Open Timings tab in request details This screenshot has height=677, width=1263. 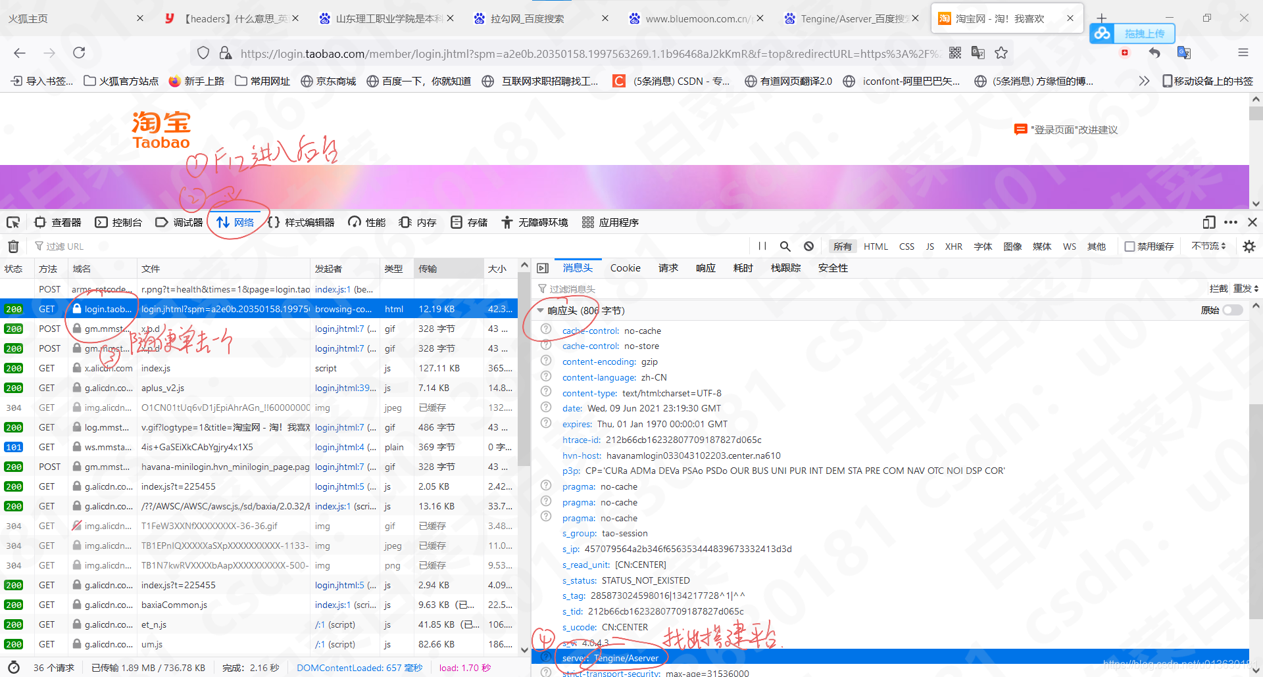[743, 268]
